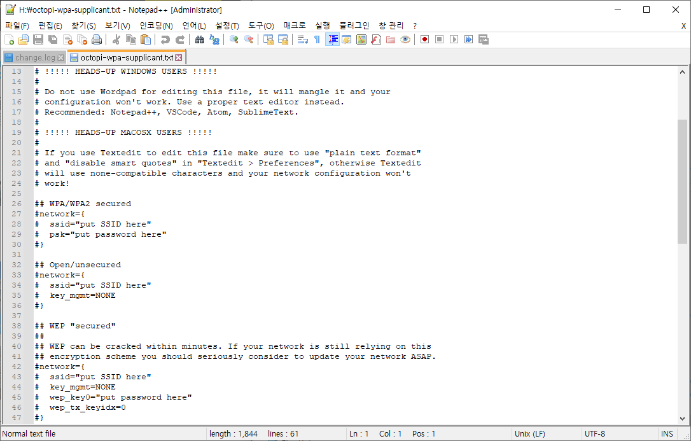Click the Open file toolbar icon
Screen dimensions: 691x441
point(24,39)
